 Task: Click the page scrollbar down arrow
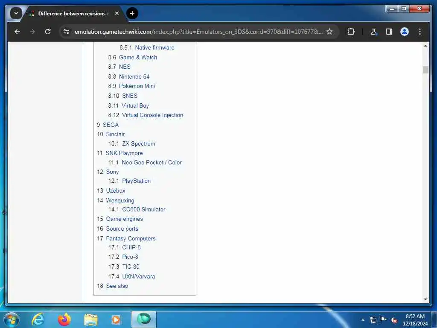425,299
